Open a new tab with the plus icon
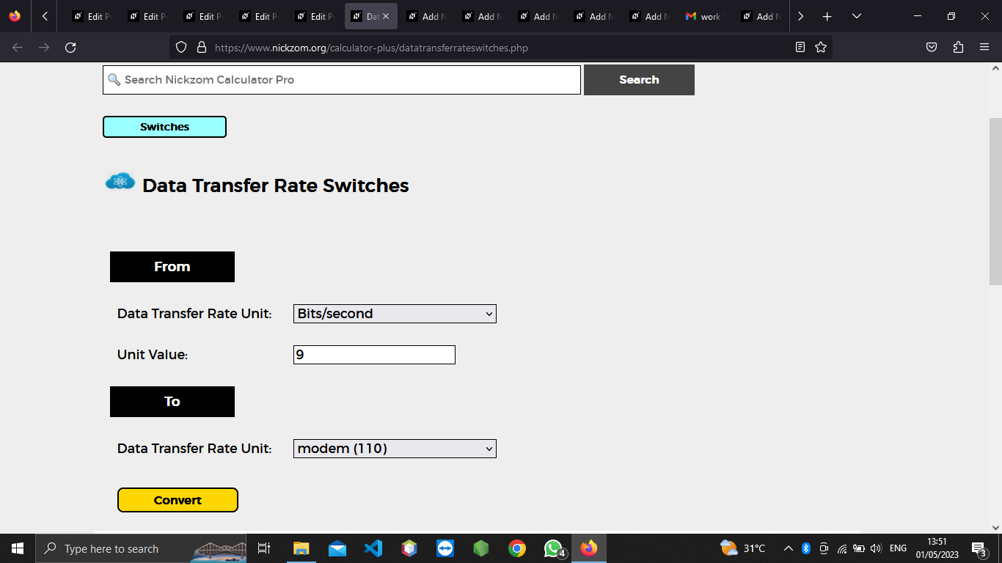 (x=827, y=16)
